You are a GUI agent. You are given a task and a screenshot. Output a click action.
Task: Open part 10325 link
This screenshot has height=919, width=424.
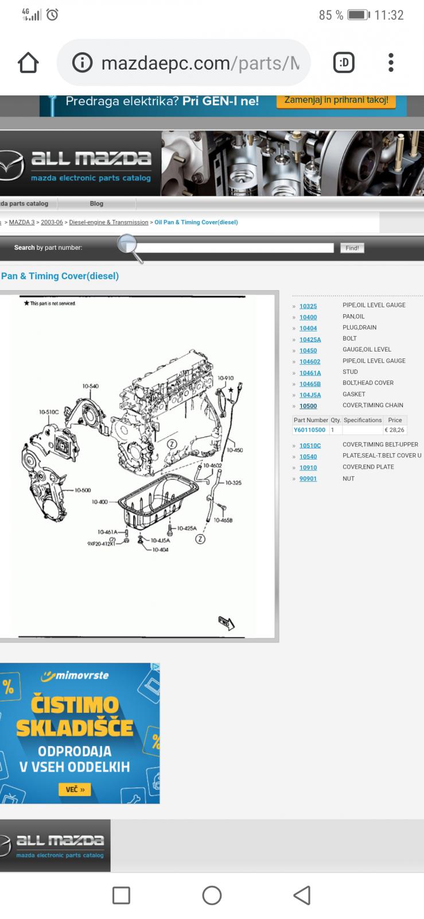308,306
